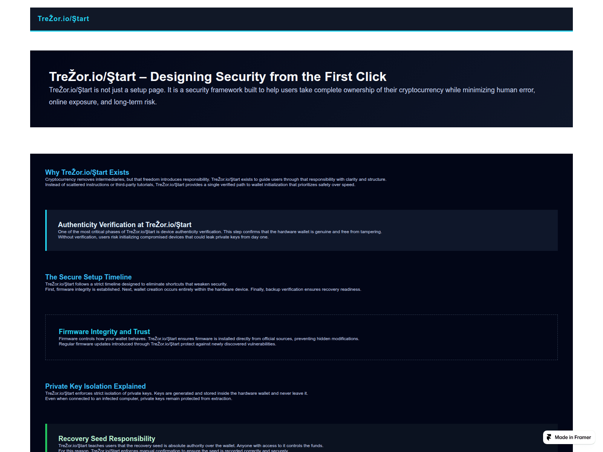Click the 'Firmware controls how your wallet behaves' text
603x452 pixels.
[x=209, y=341]
